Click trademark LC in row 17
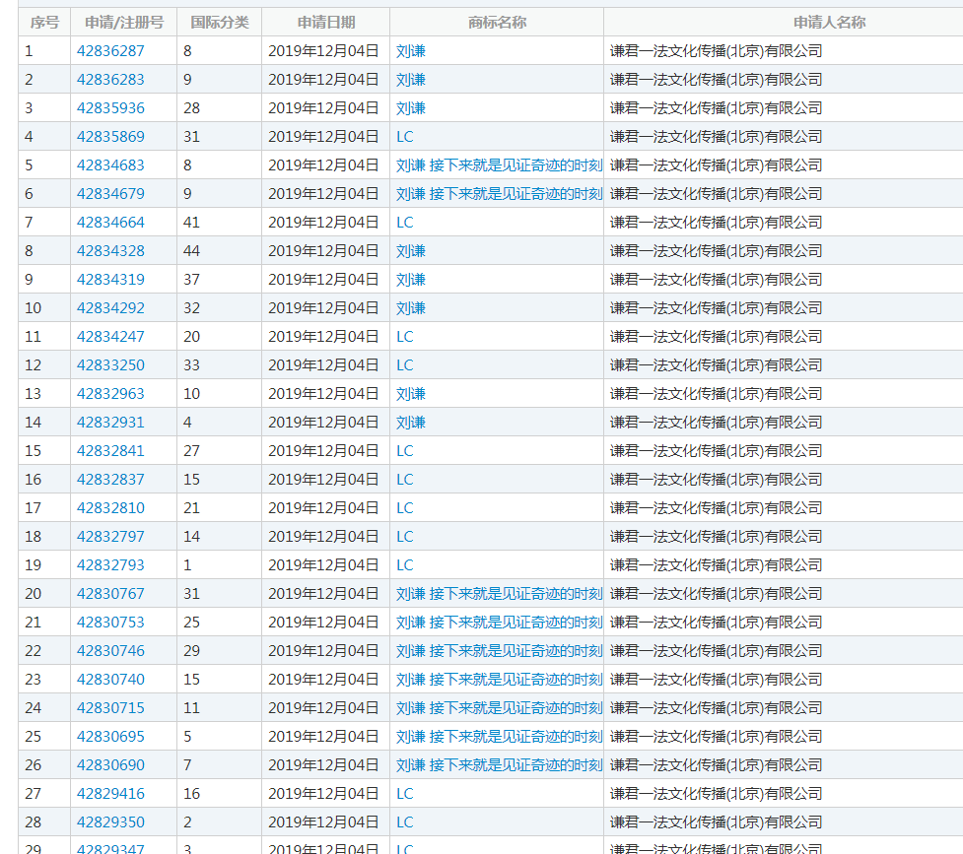Image resolution: width=963 pixels, height=854 pixels. 405,507
